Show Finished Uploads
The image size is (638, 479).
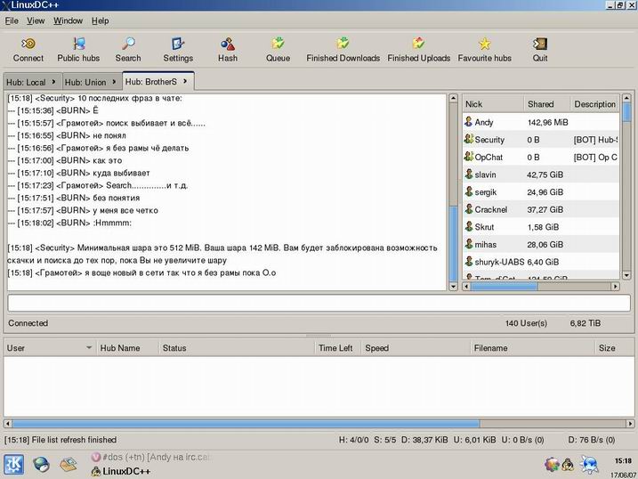point(418,44)
